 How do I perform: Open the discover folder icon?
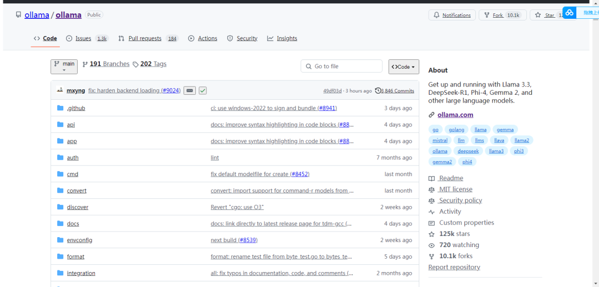click(x=60, y=207)
